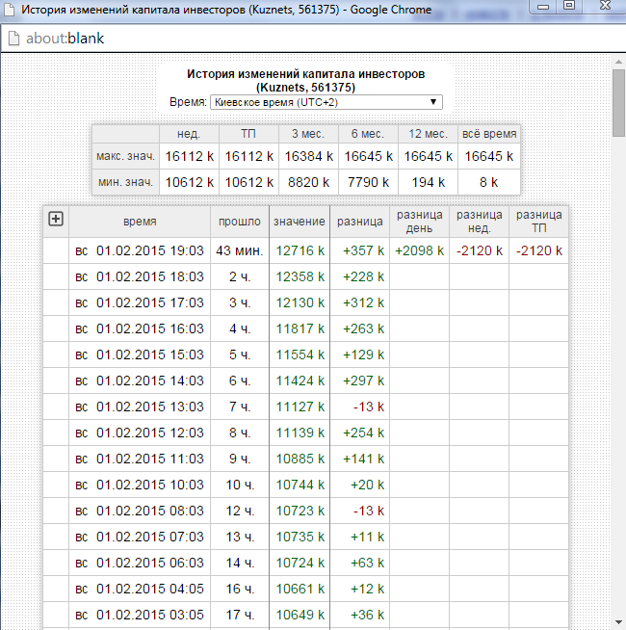
Task: Select the 01.02.2015 19:03 row timestamp
Action: pos(150,250)
